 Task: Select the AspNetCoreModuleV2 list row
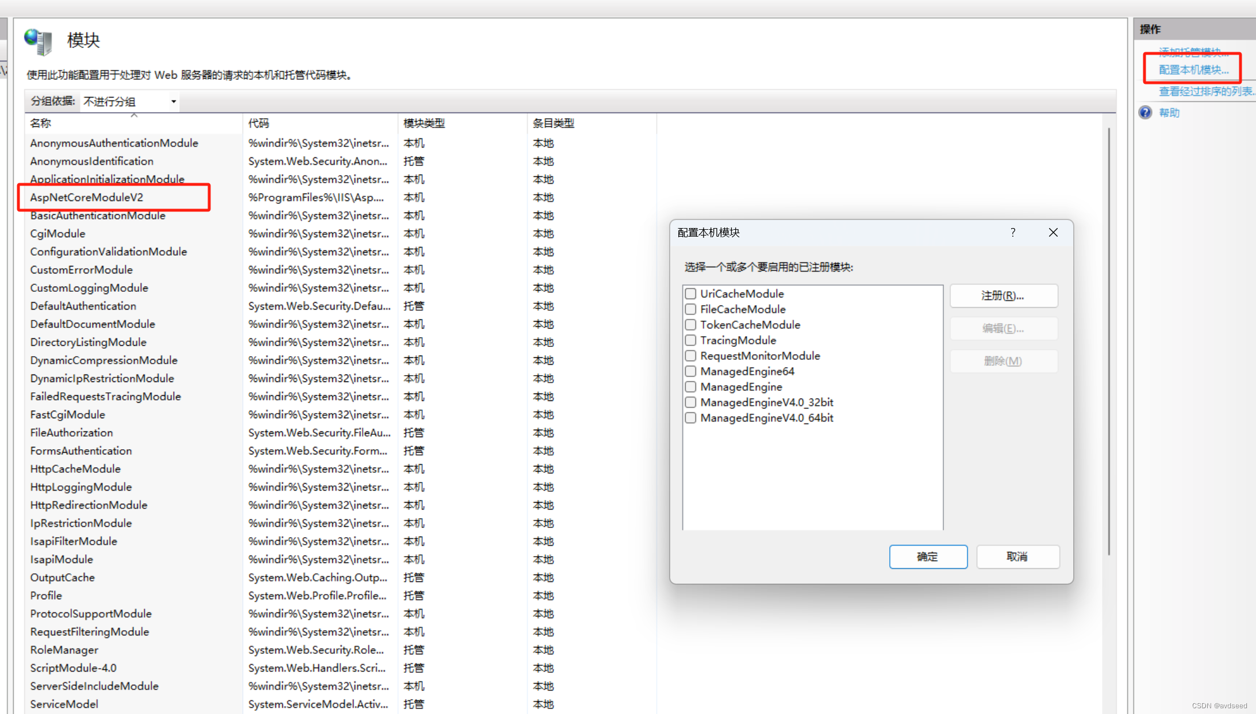tap(87, 197)
